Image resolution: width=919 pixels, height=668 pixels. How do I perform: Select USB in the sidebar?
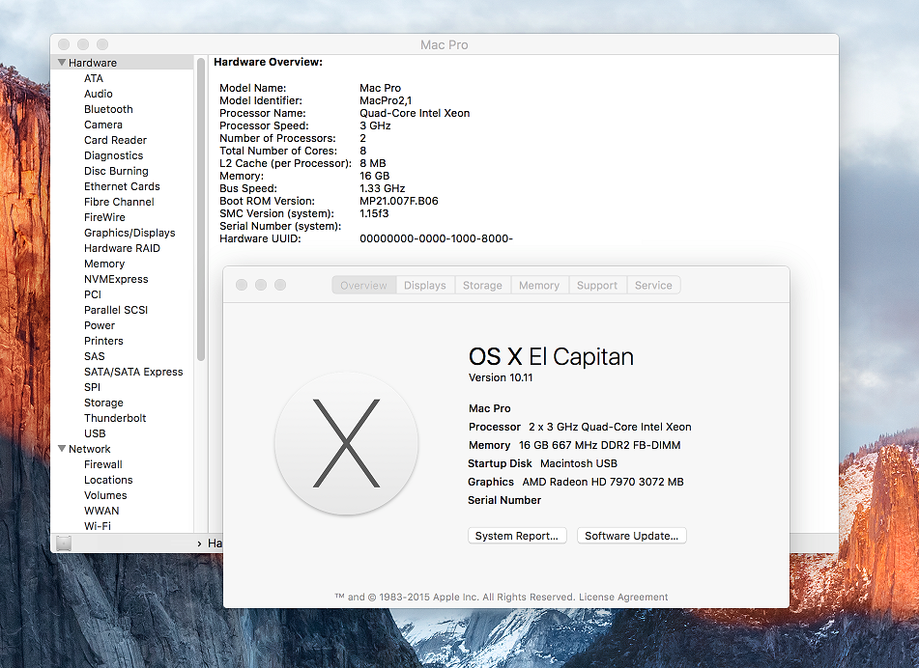point(95,433)
